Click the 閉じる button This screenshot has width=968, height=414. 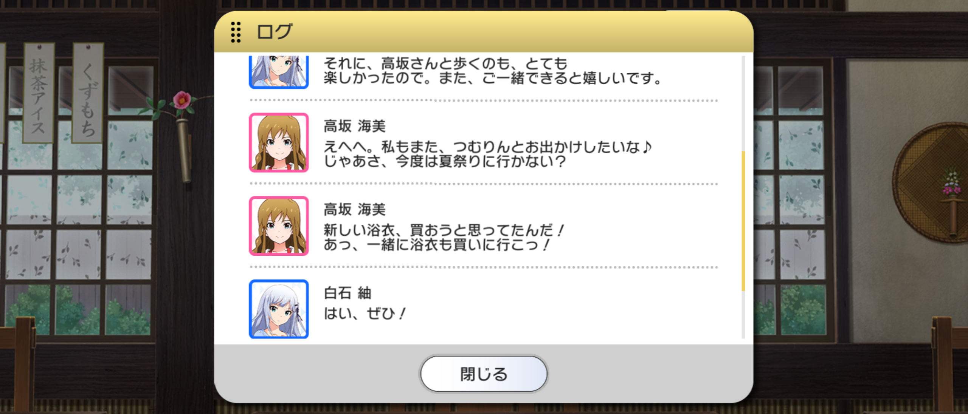484,374
